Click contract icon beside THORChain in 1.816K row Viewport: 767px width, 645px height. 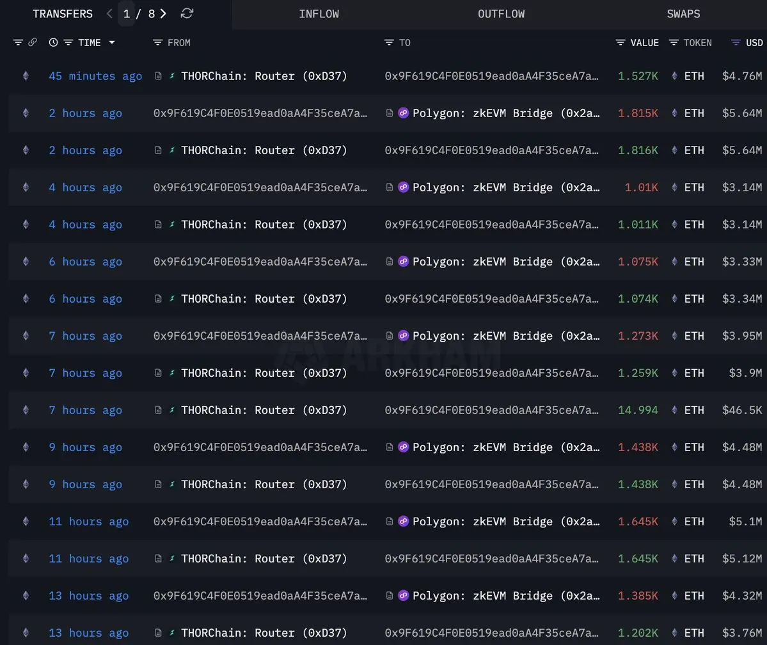(158, 150)
